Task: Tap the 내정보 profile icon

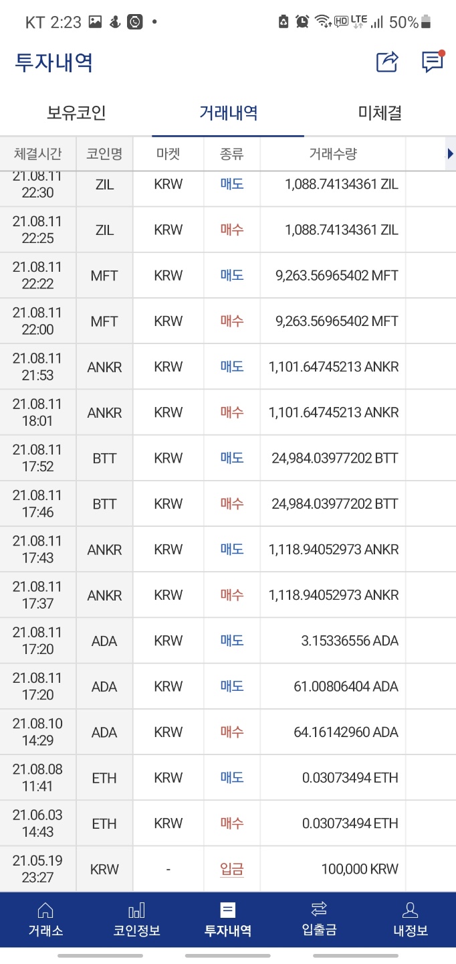Action: click(410, 910)
